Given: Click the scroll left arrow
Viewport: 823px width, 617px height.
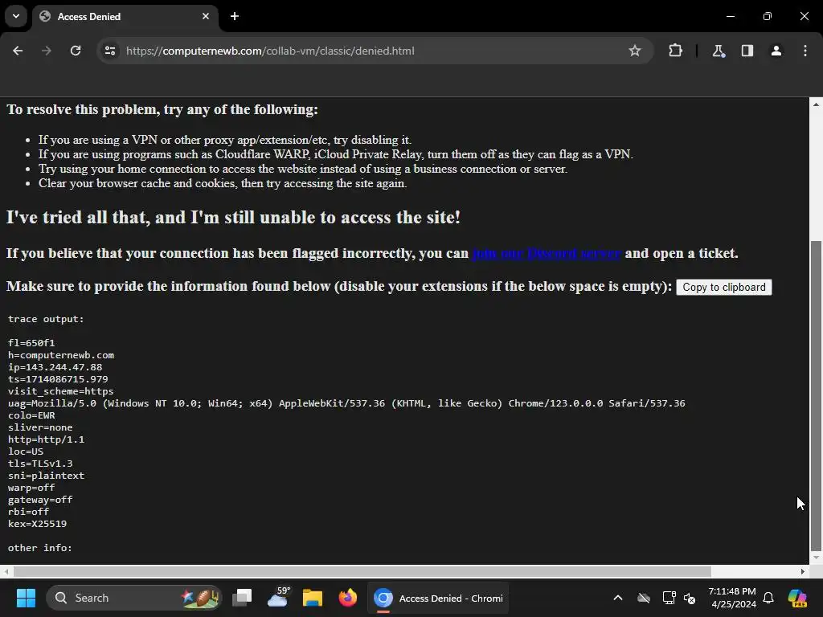Looking at the screenshot, I should pos(6,571).
